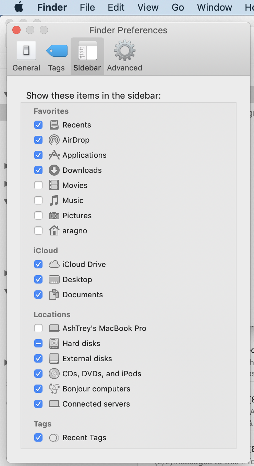Screen dimensions: 254x466
Task: Enable the Movies checkbox
Action: (38, 185)
